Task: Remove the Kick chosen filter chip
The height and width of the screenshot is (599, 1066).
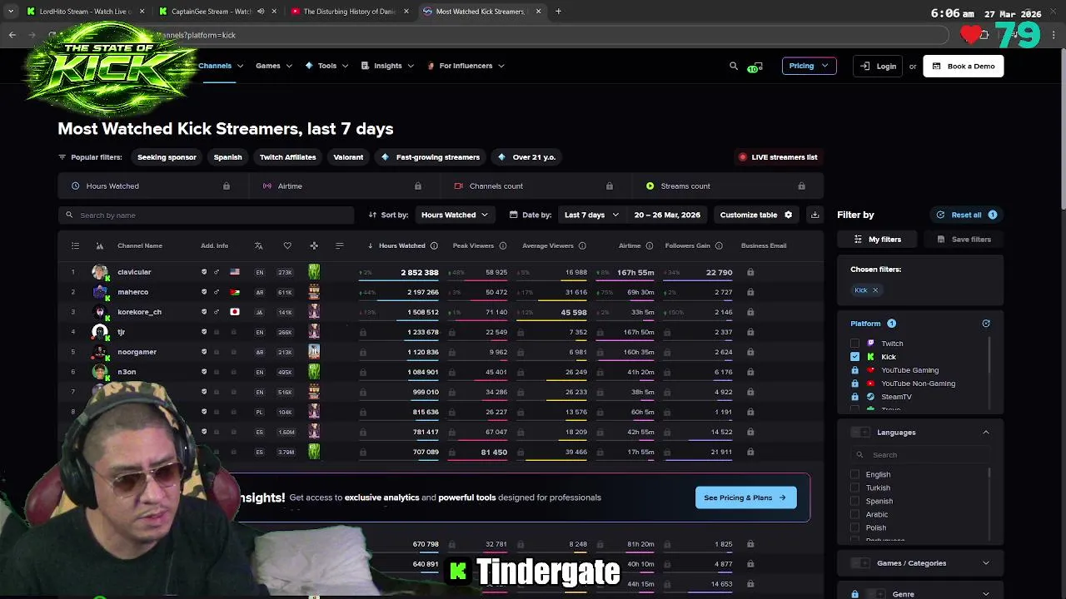Action: click(875, 290)
